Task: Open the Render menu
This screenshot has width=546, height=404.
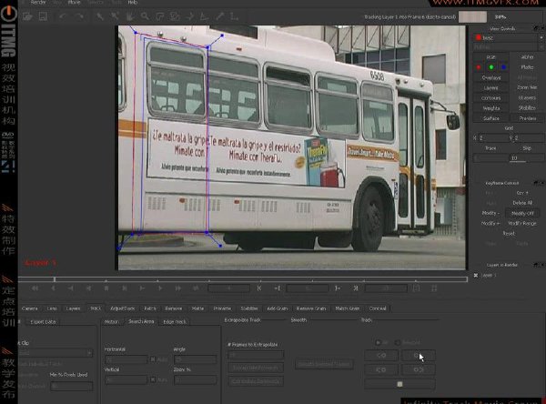Action: 38,2
